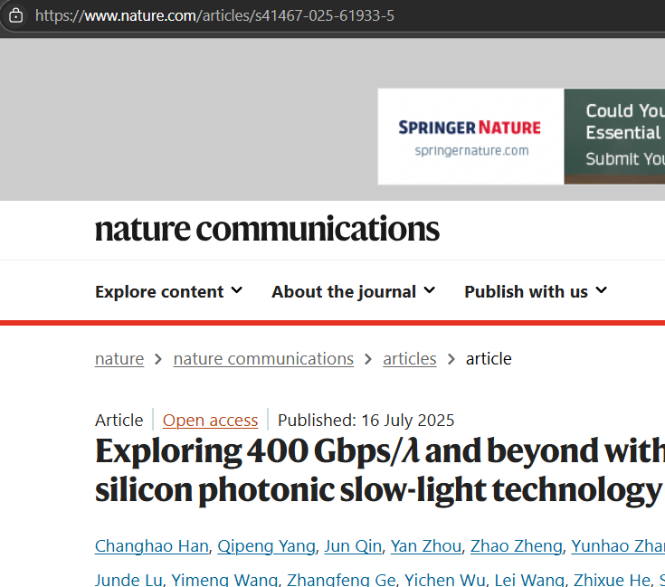Open author Yan Zhou
The image size is (665, 587).
pyautogui.click(x=426, y=546)
